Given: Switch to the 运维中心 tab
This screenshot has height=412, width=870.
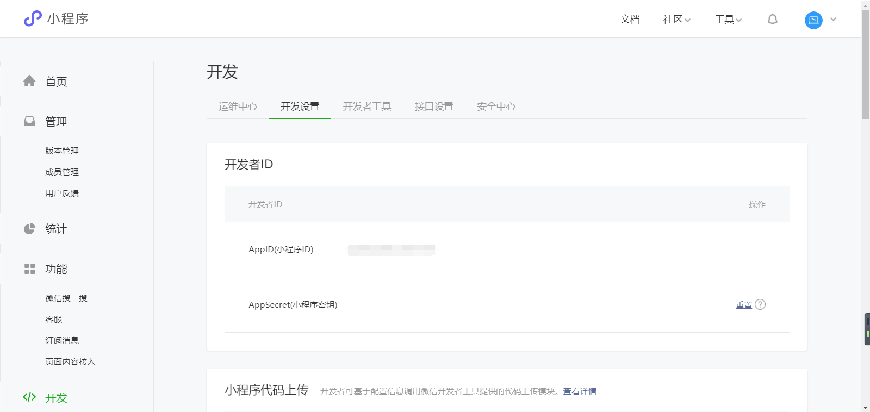Looking at the screenshot, I should 238,107.
